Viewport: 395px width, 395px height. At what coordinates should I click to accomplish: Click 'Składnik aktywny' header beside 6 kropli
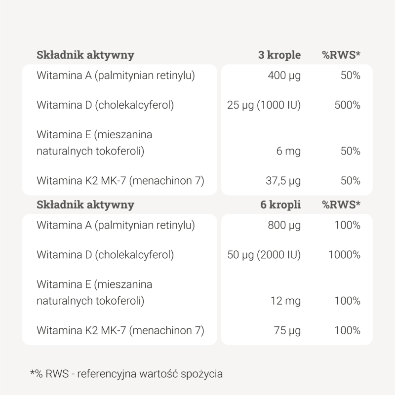(85, 204)
